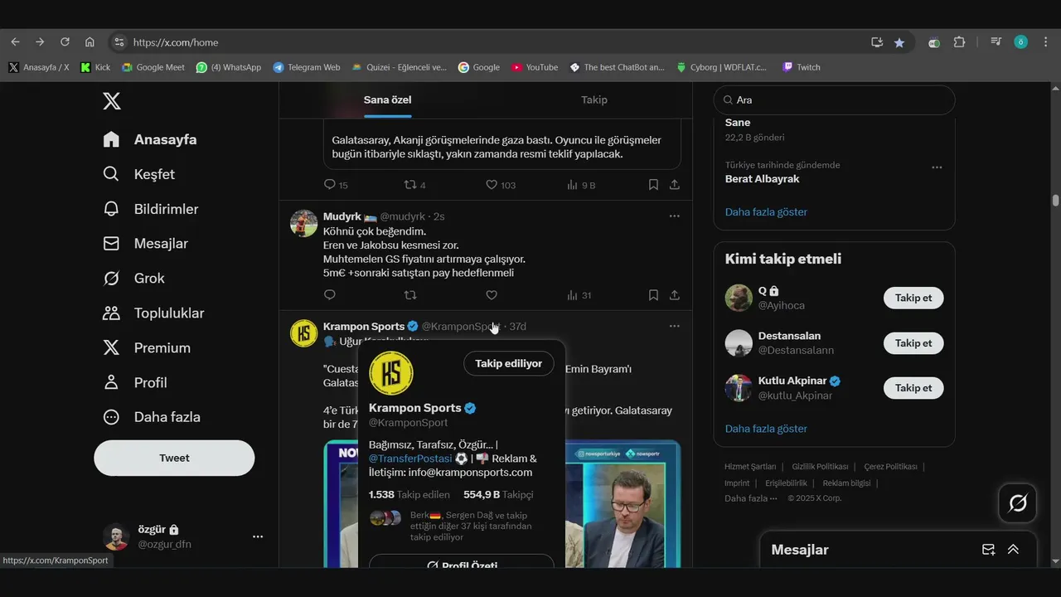Screen dimensions: 1061x597
Task: Follow Q @Ayihoca with Takip et
Action: coord(913,298)
